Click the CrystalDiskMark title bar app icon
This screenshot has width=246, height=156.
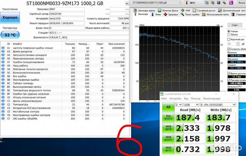(x=162, y=94)
